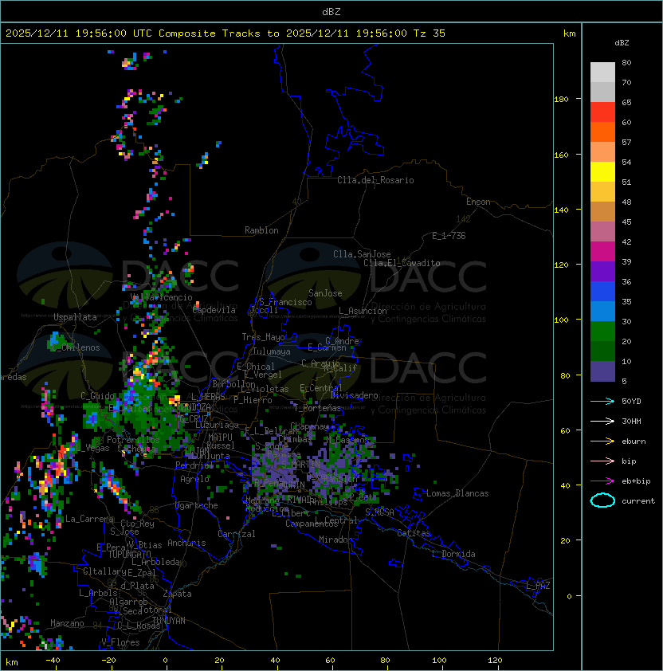Viewport: 663px width, 671px height.
Task: Click the L_PAZ label
Action: tap(538, 585)
